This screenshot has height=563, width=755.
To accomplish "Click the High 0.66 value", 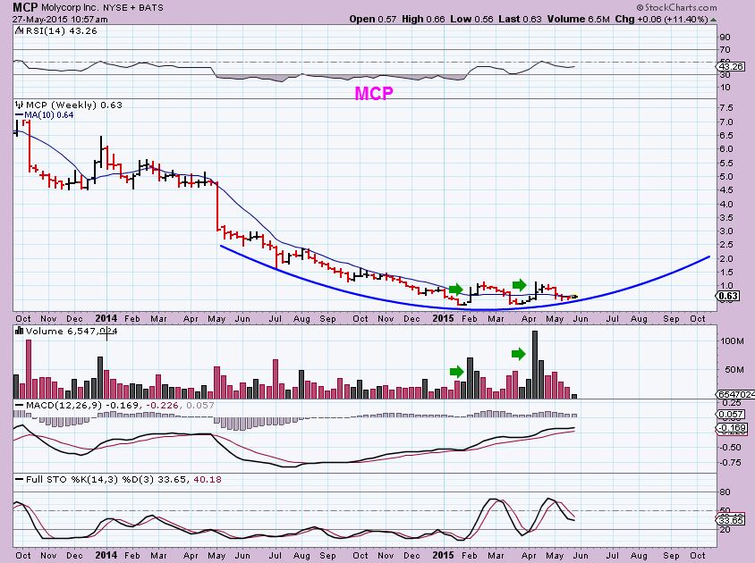I will [x=423, y=20].
